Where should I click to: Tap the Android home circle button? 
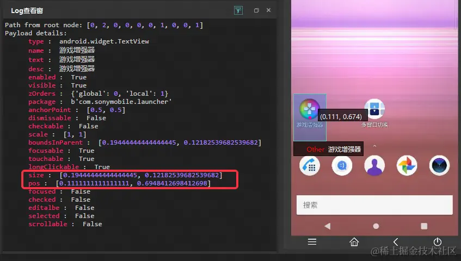376,226
